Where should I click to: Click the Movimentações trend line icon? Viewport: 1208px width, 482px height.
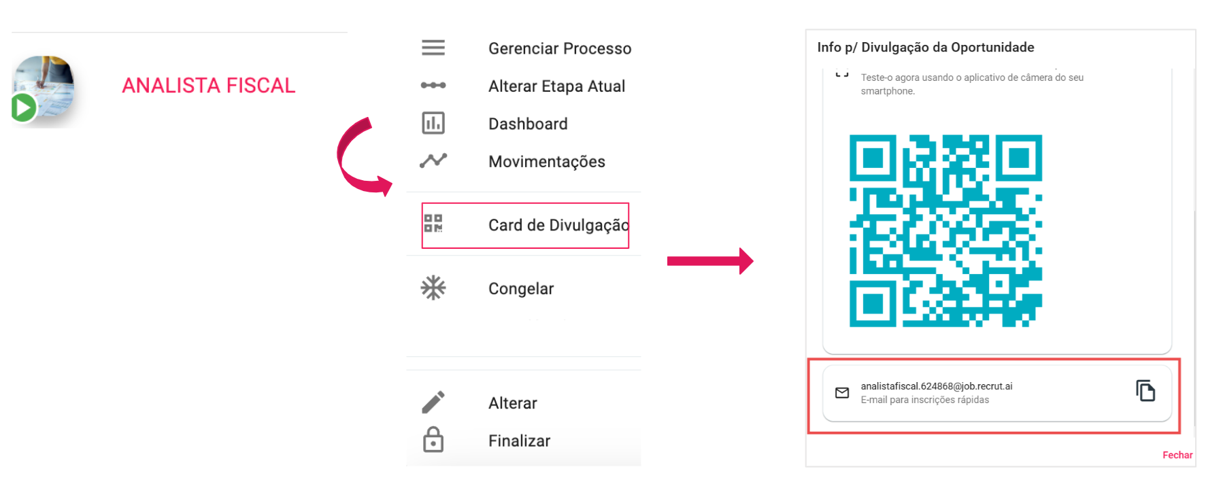tap(433, 160)
